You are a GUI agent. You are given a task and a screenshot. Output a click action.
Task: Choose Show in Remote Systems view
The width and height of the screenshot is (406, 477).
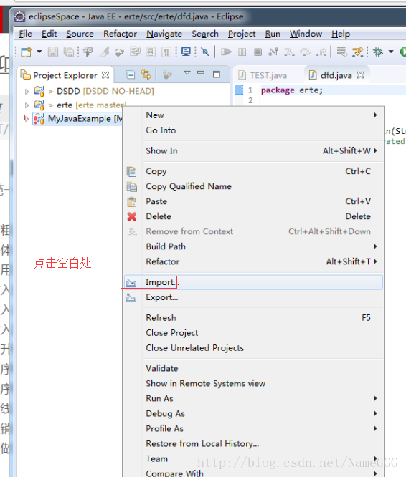click(252, 383)
